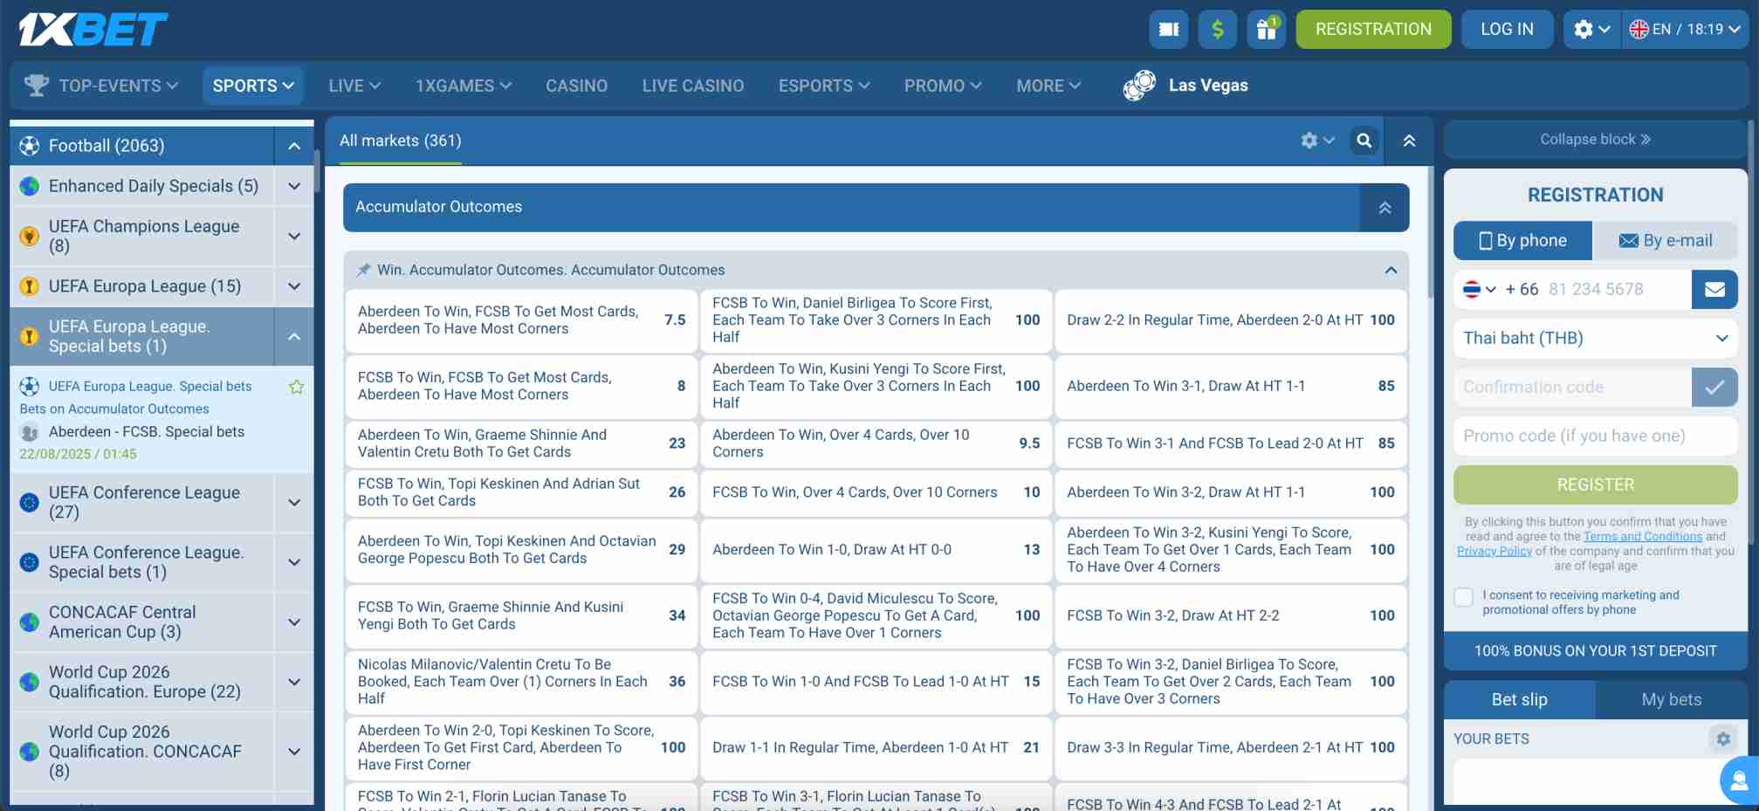Click the envelope send SMS button

1714,290
